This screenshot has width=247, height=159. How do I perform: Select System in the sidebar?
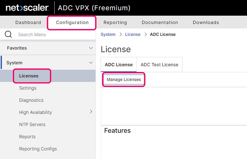click(x=14, y=63)
